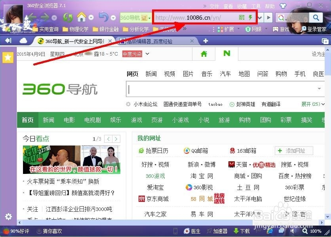The height and width of the screenshot is (237, 331).
Task: Click 添加网址 add site button
Action: (294, 151)
